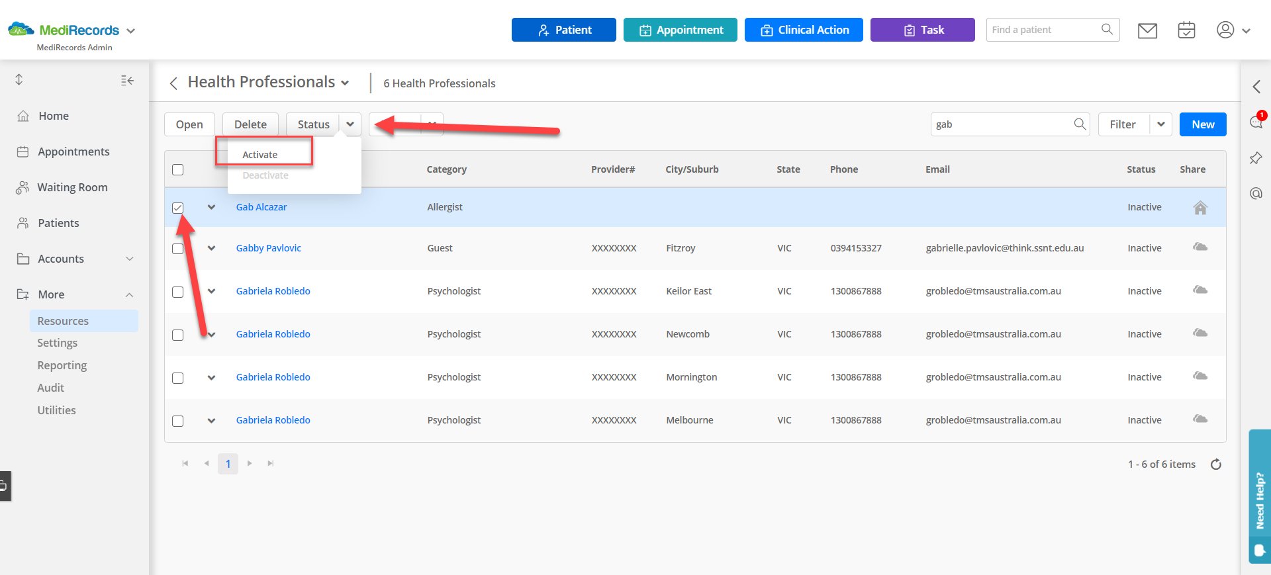This screenshot has width=1271, height=575.
Task: Go to last page of results
Action: (271, 463)
